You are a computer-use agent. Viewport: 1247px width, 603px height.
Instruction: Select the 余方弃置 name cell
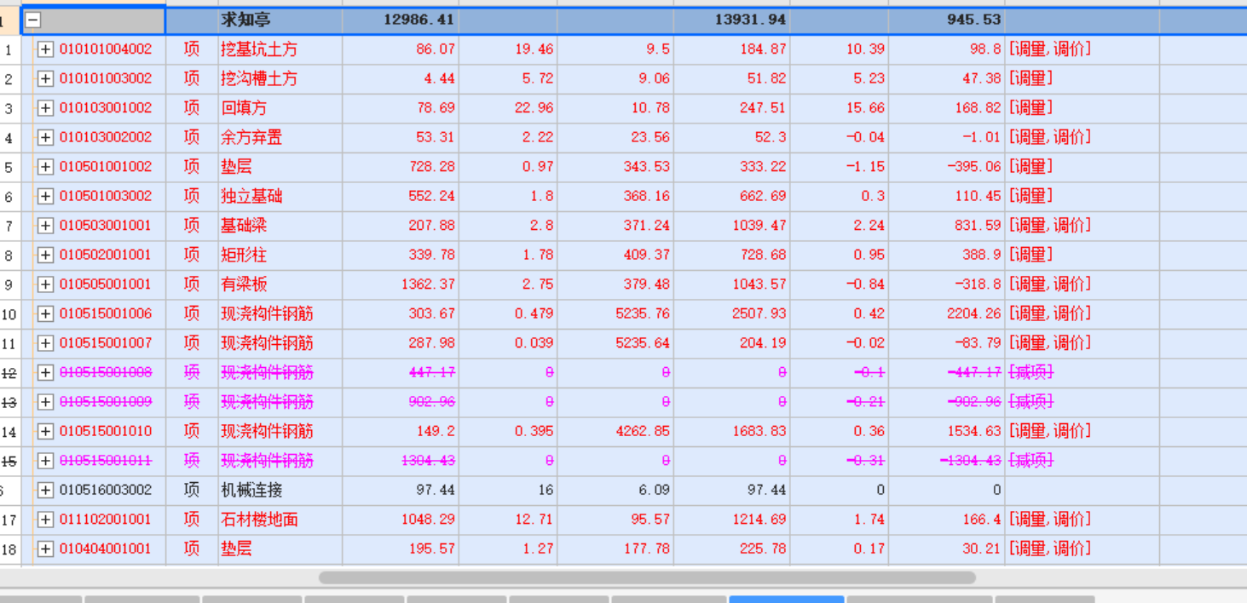click(x=280, y=137)
